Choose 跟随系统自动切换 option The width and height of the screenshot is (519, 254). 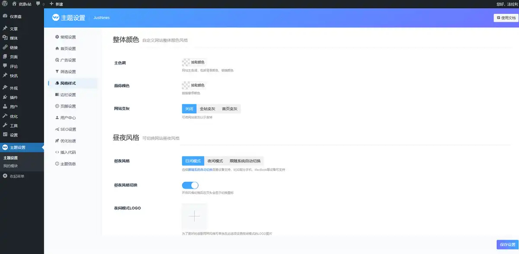point(245,161)
